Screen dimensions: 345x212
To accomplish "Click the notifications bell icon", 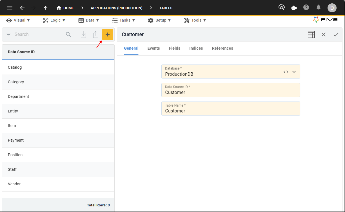I will pyautogui.click(x=319, y=8).
